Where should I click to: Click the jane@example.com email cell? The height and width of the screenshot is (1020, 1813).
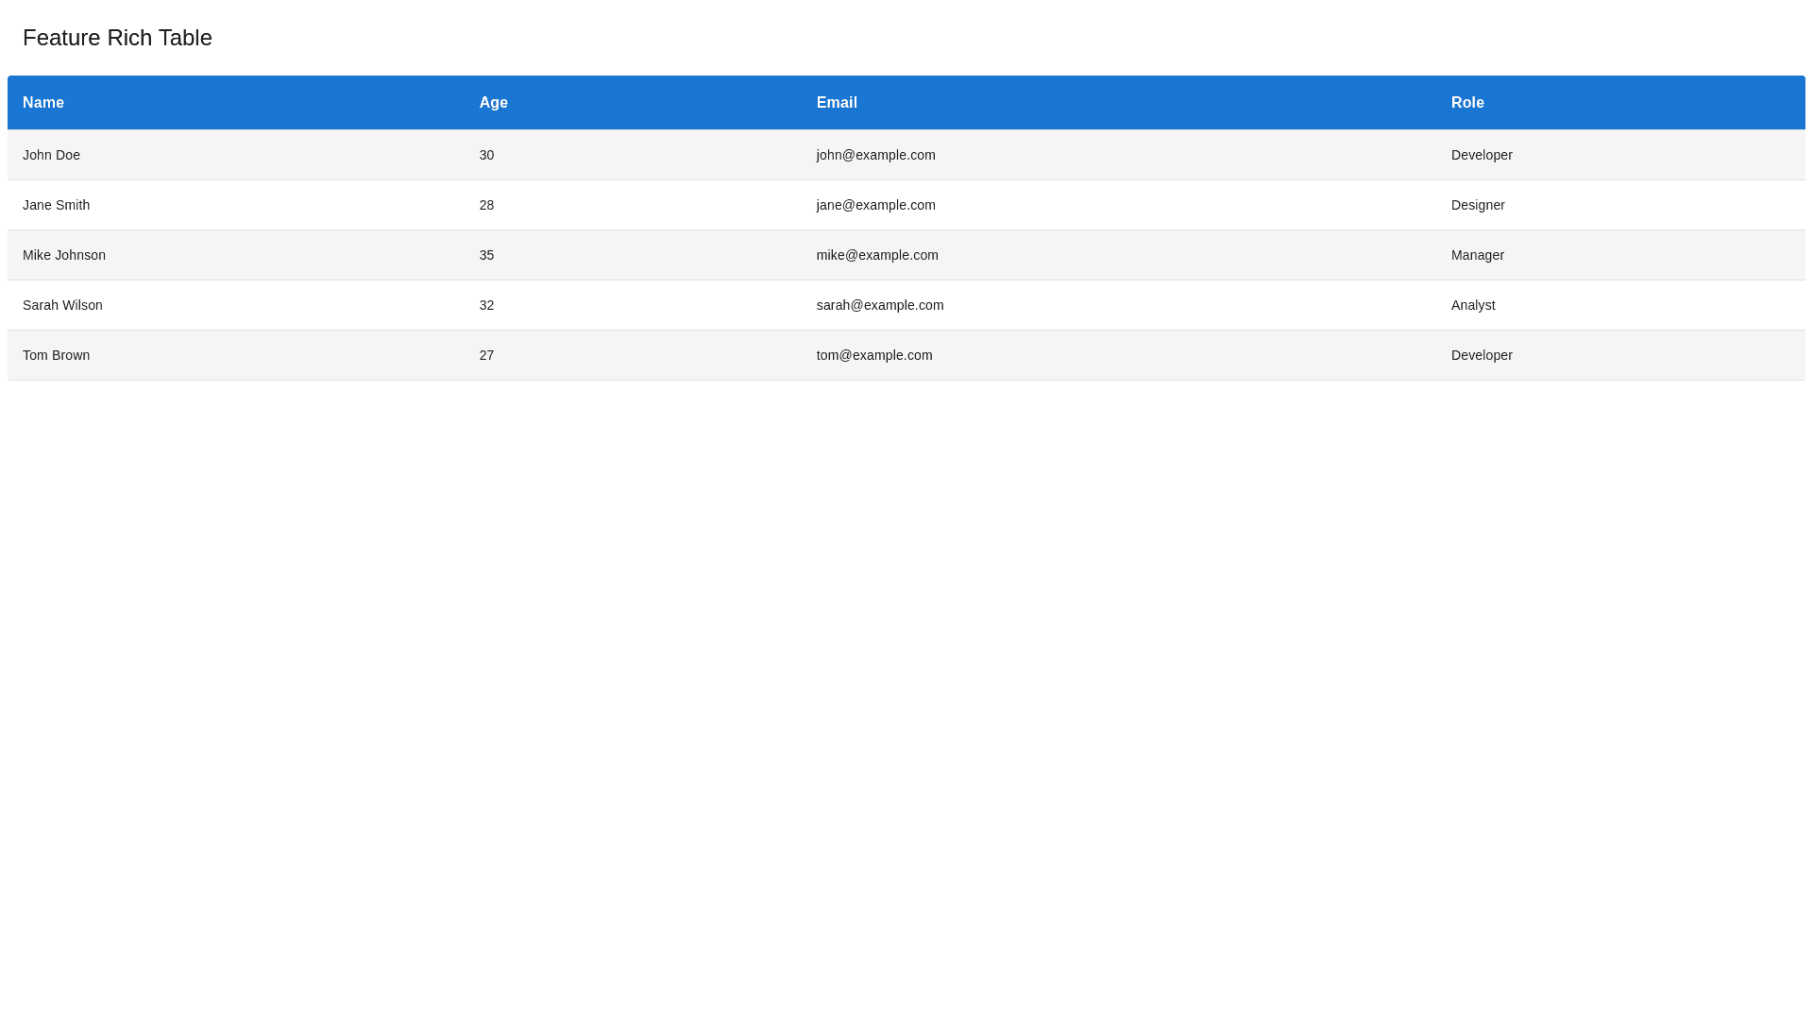875,205
